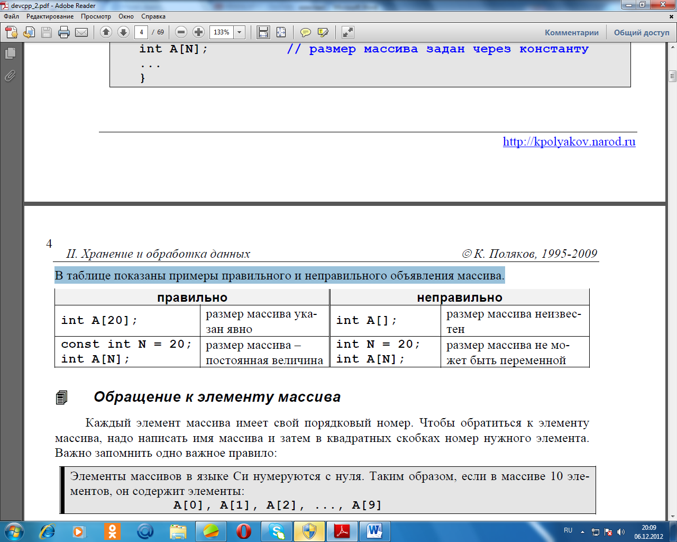Open the kpolyakov.narod.ru link

pyautogui.click(x=569, y=141)
